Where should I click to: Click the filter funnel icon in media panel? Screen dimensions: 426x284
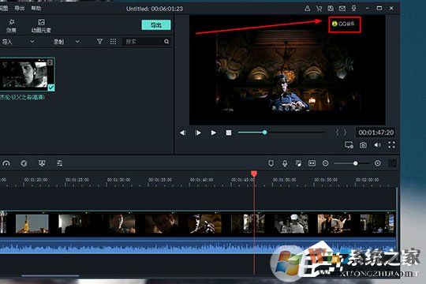click(x=99, y=41)
